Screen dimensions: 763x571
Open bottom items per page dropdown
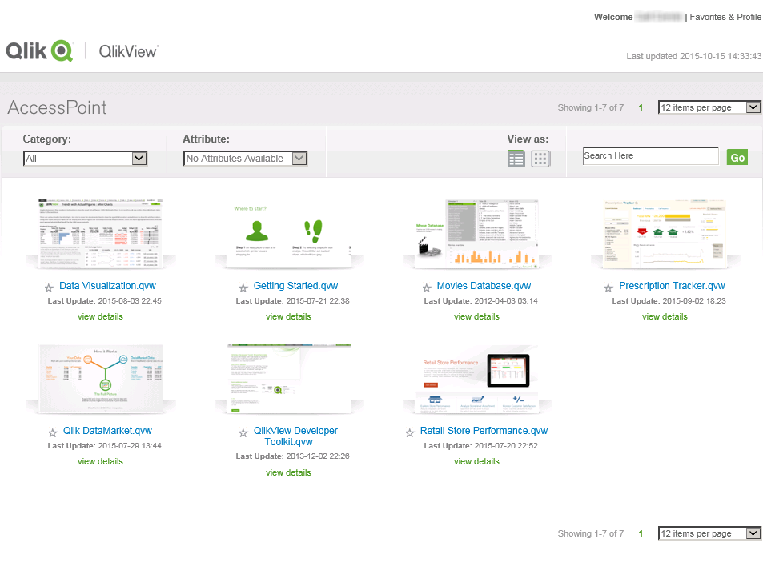click(709, 533)
